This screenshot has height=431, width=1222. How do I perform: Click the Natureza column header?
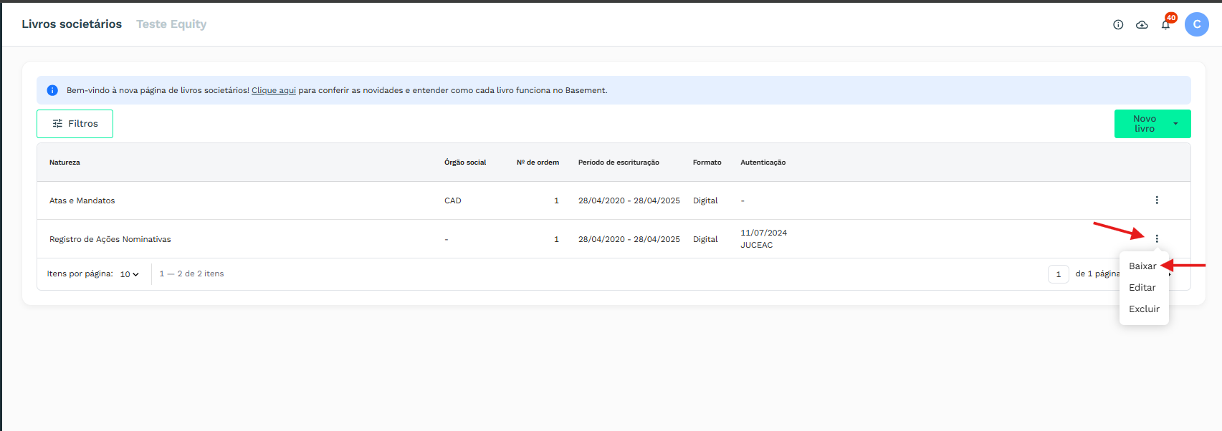pos(65,163)
